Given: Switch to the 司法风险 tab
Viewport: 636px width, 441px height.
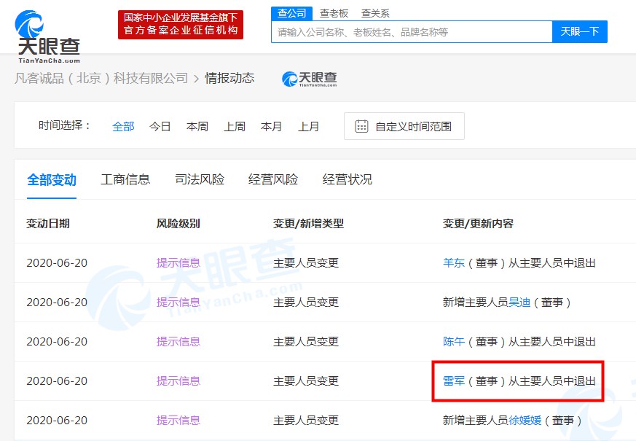Looking at the screenshot, I should [199, 179].
